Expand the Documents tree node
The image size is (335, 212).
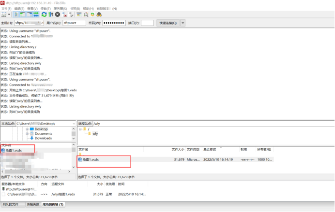point(27,134)
